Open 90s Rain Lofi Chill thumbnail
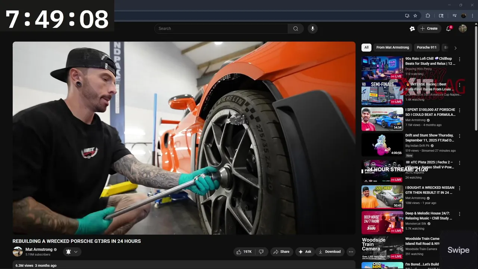The height and width of the screenshot is (269, 478). point(382,68)
